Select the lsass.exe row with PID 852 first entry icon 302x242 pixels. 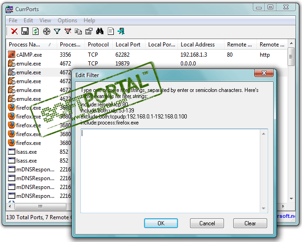11,152
